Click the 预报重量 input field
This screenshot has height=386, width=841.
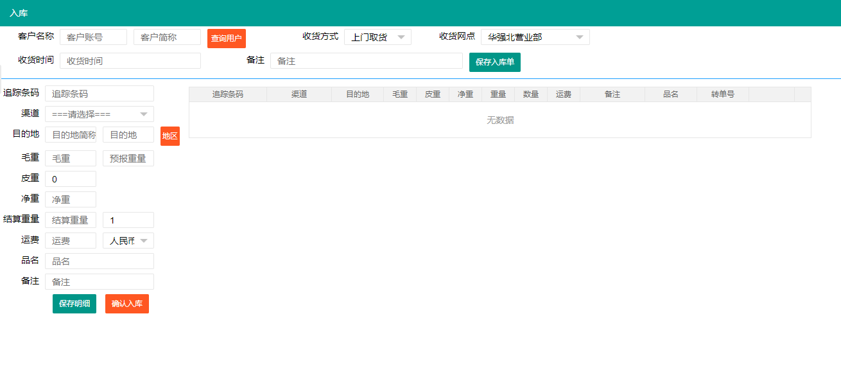coord(128,159)
